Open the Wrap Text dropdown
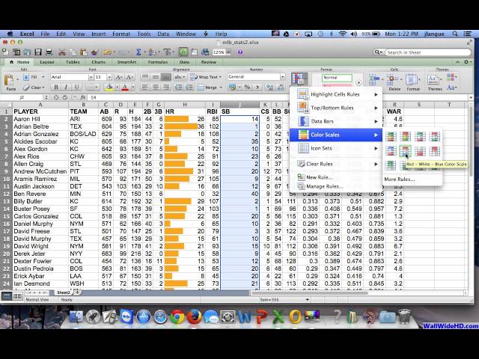 click(x=220, y=77)
